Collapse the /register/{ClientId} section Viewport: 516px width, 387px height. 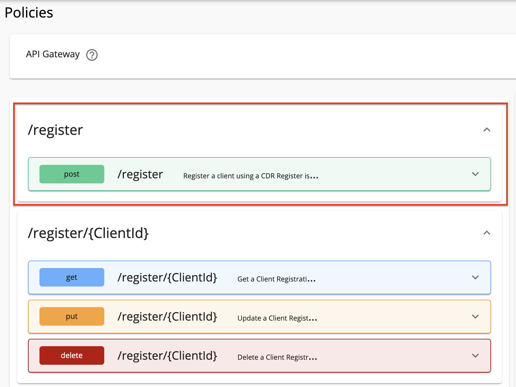(487, 233)
